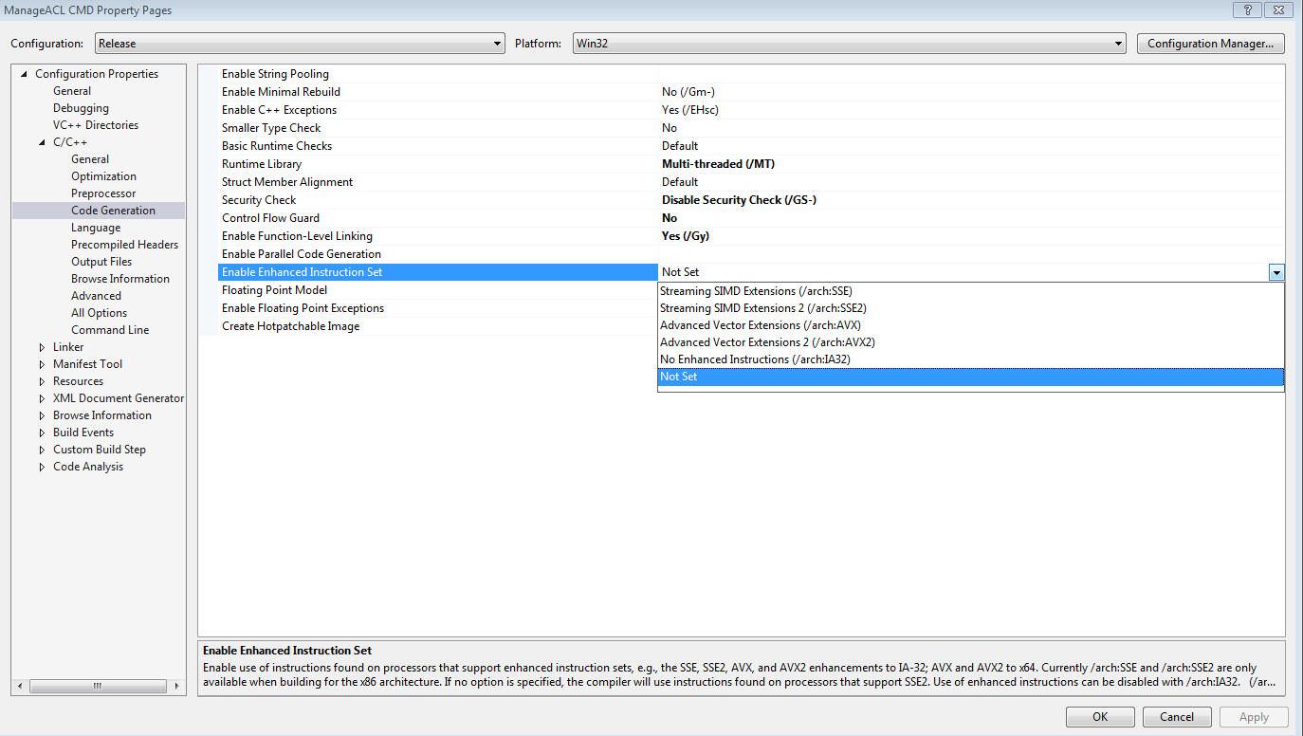Image resolution: width=1303 pixels, height=736 pixels.
Task: Click the Help question mark button
Action: click(1246, 10)
